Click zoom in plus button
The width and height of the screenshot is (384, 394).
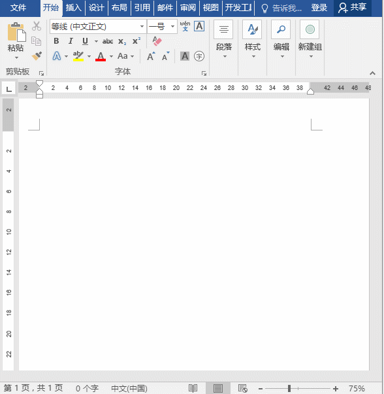(x=336, y=389)
